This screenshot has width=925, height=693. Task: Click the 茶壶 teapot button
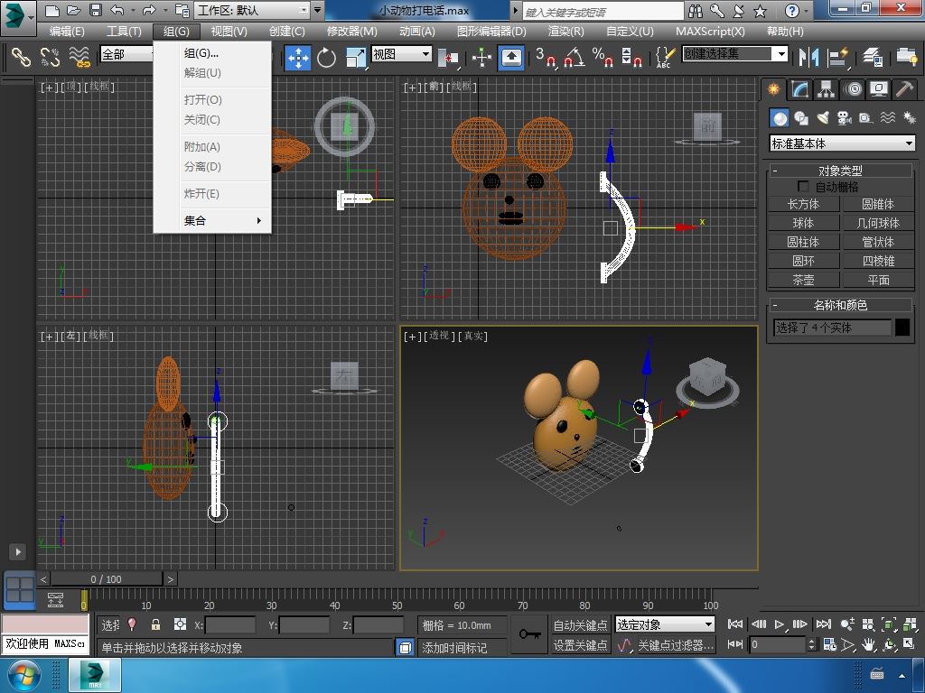coord(803,280)
